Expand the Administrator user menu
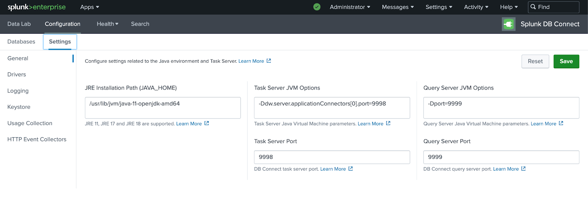Screen dimensions: 588x201 pos(350,7)
